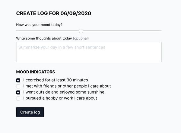Click the 'I met with friends or other people' label text

pos(67,86)
